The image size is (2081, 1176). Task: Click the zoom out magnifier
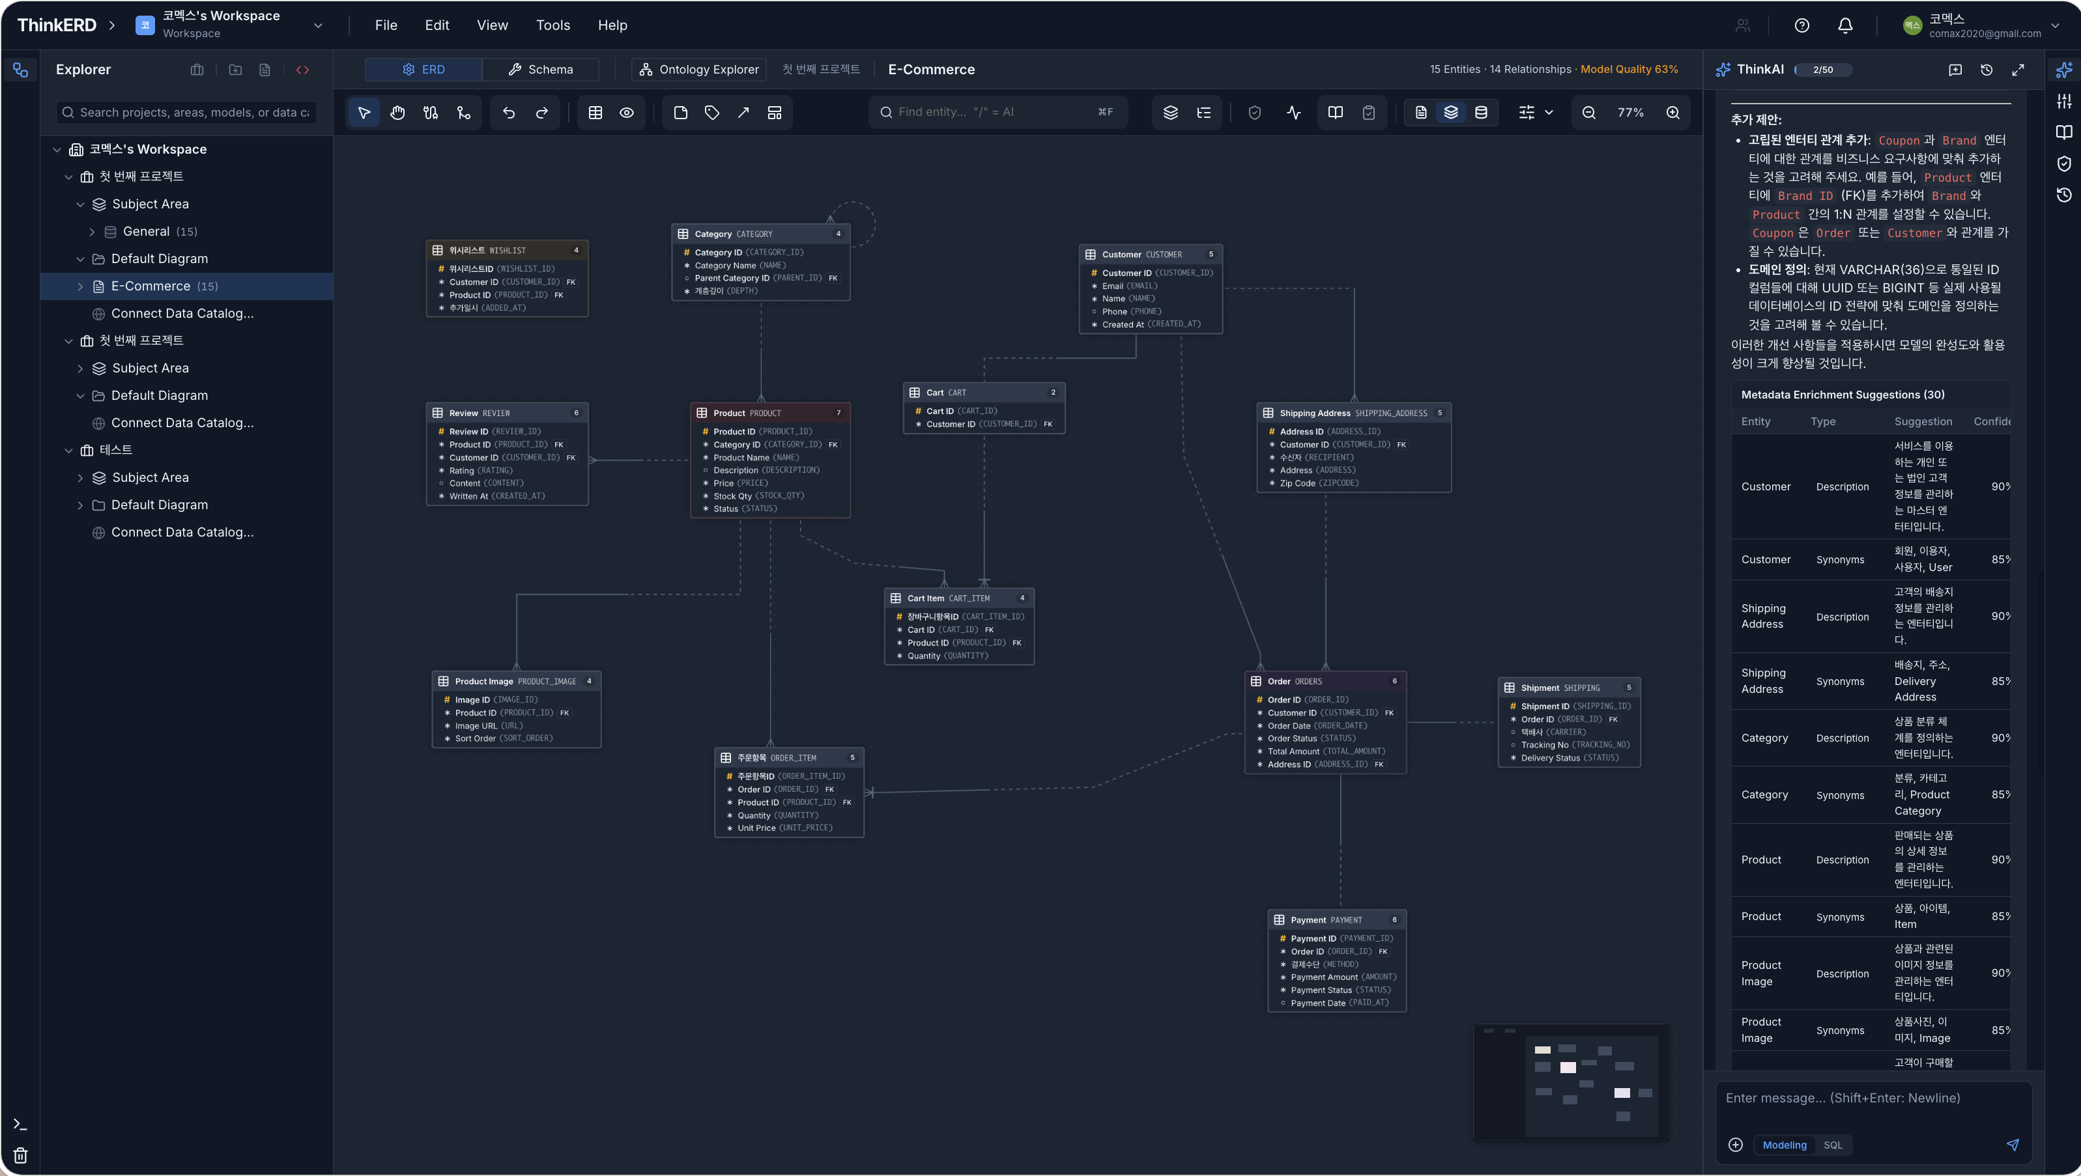point(1589,112)
